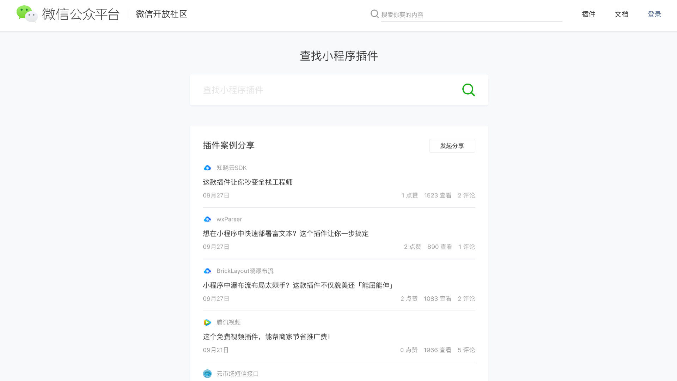Open article 小程序中瀑布流布局太棘手
This screenshot has height=381, width=677.
point(298,285)
